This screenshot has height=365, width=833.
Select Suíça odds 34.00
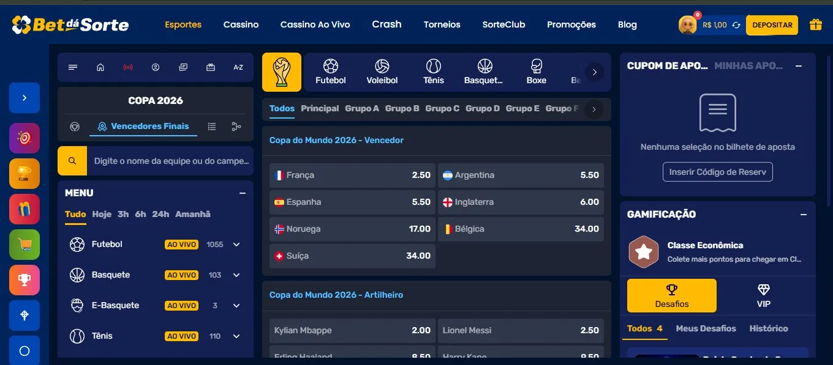[x=352, y=256]
